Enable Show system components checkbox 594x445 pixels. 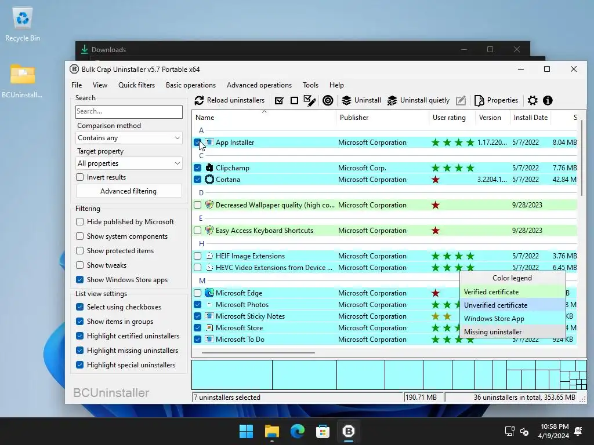pyautogui.click(x=79, y=236)
